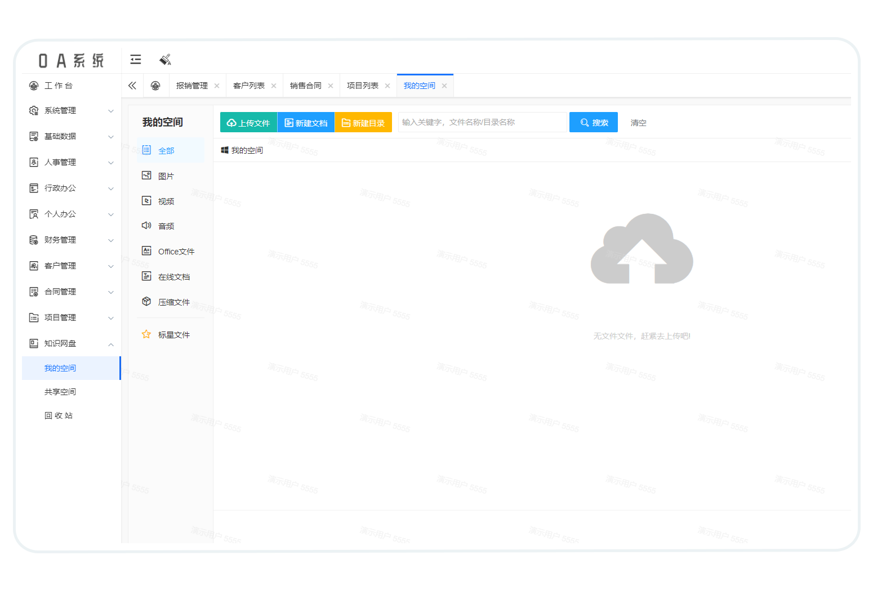Screen dimensions: 873x591
Task: Click the keyword search input field
Action: point(482,122)
